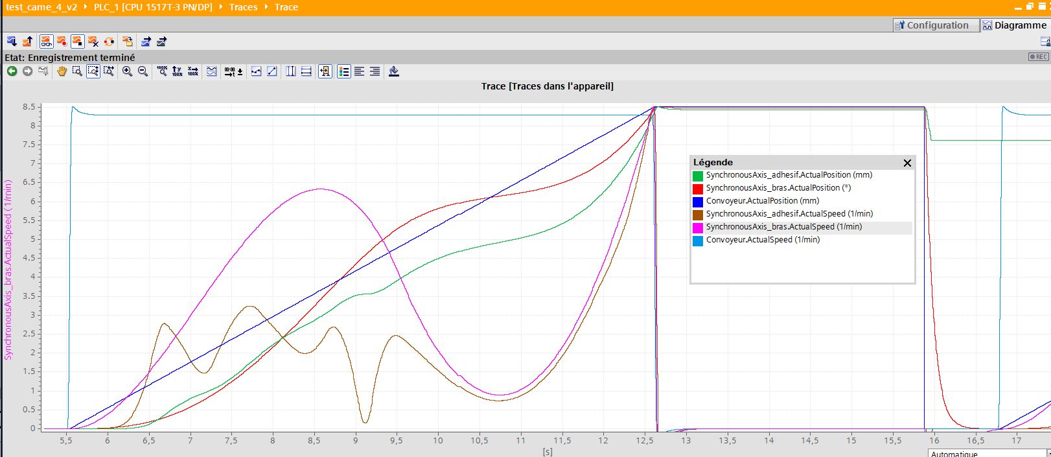The height and width of the screenshot is (457, 1051).
Task: Close the Légende panel
Action: [907, 163]
